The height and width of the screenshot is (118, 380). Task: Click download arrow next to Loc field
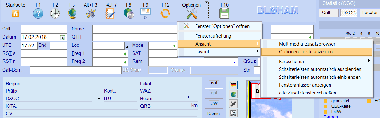[127, 46]
